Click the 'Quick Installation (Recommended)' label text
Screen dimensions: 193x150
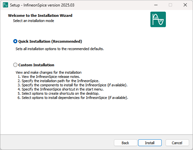coord(50,41)
